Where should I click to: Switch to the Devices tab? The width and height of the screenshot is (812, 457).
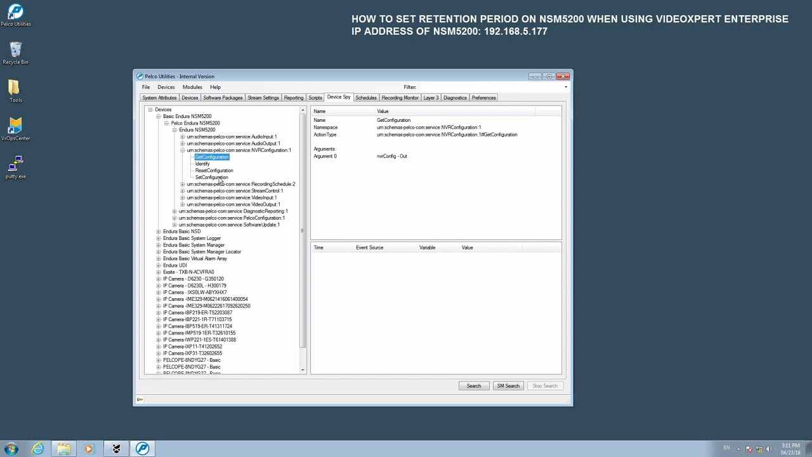[190, 98]
